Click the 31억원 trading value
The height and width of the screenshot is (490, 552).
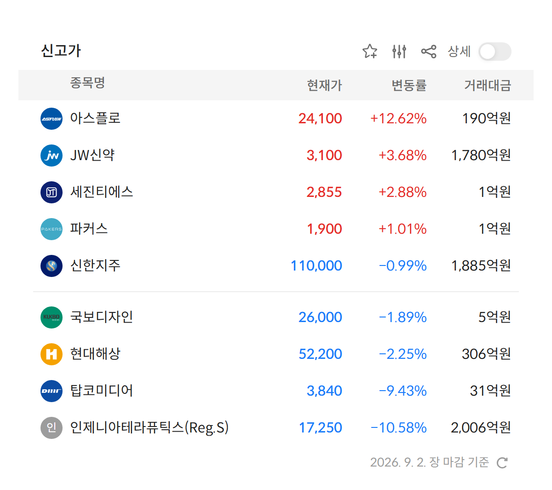coord(490,391)
